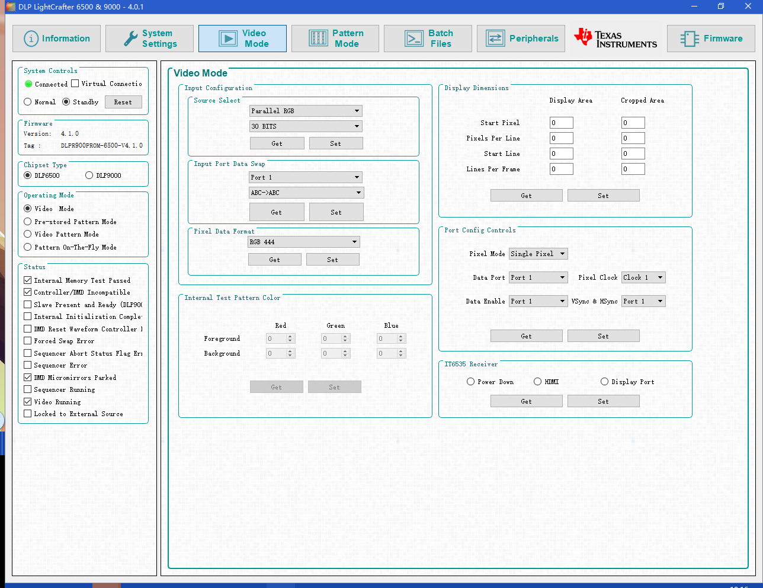Viewport: 763px width, 588px height.
Task: Click Set under Pixel Data Format
Action: point(333,260)
